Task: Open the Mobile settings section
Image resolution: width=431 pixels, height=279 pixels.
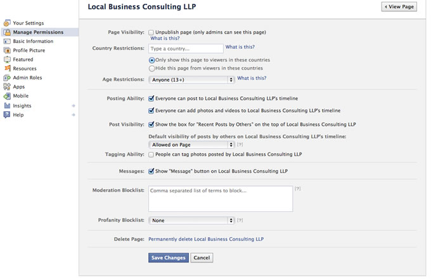Action: tap(21, 96)
